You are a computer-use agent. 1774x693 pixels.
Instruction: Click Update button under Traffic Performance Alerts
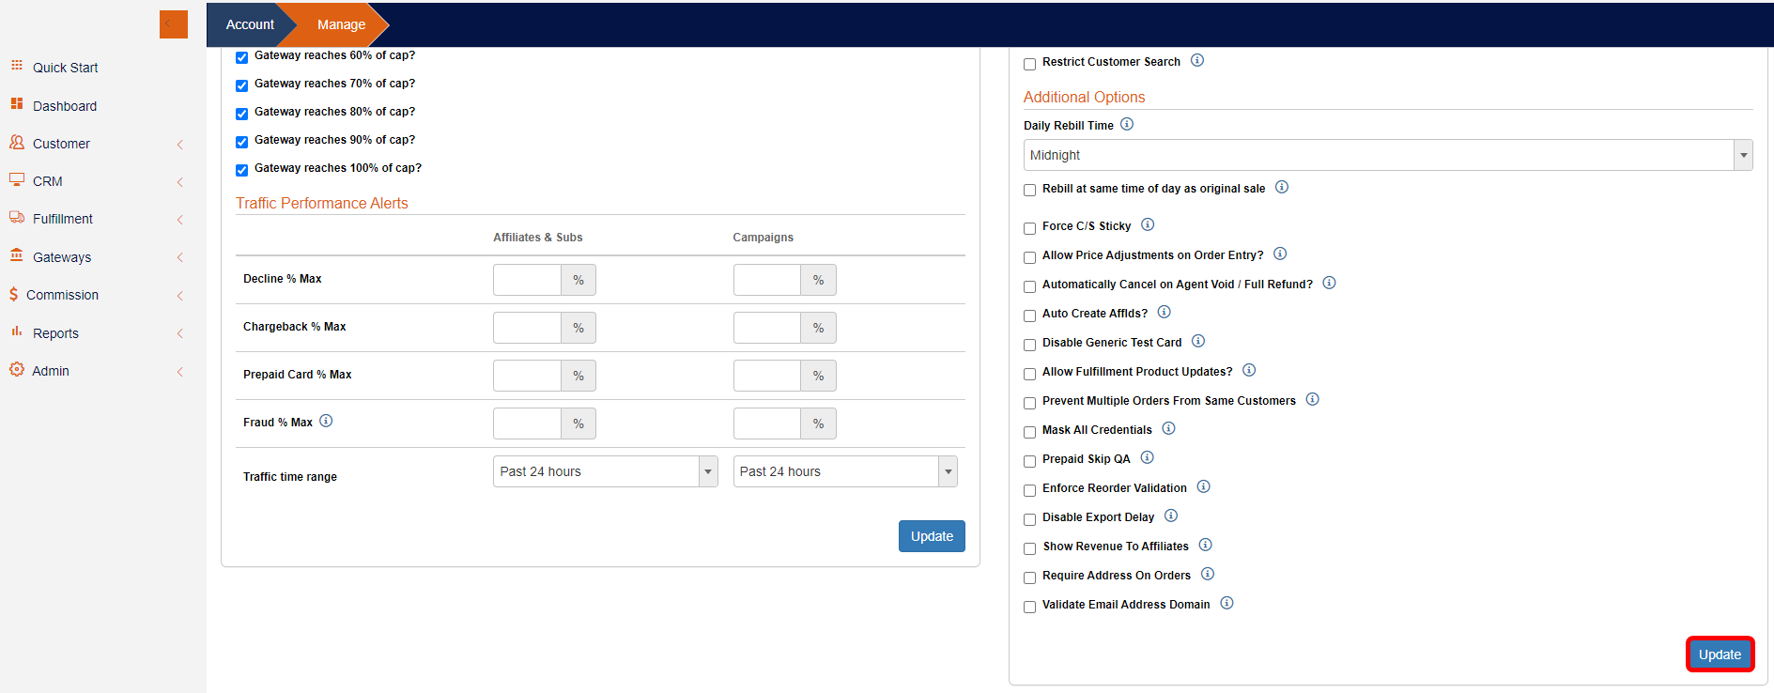click(x=931, y=536)
